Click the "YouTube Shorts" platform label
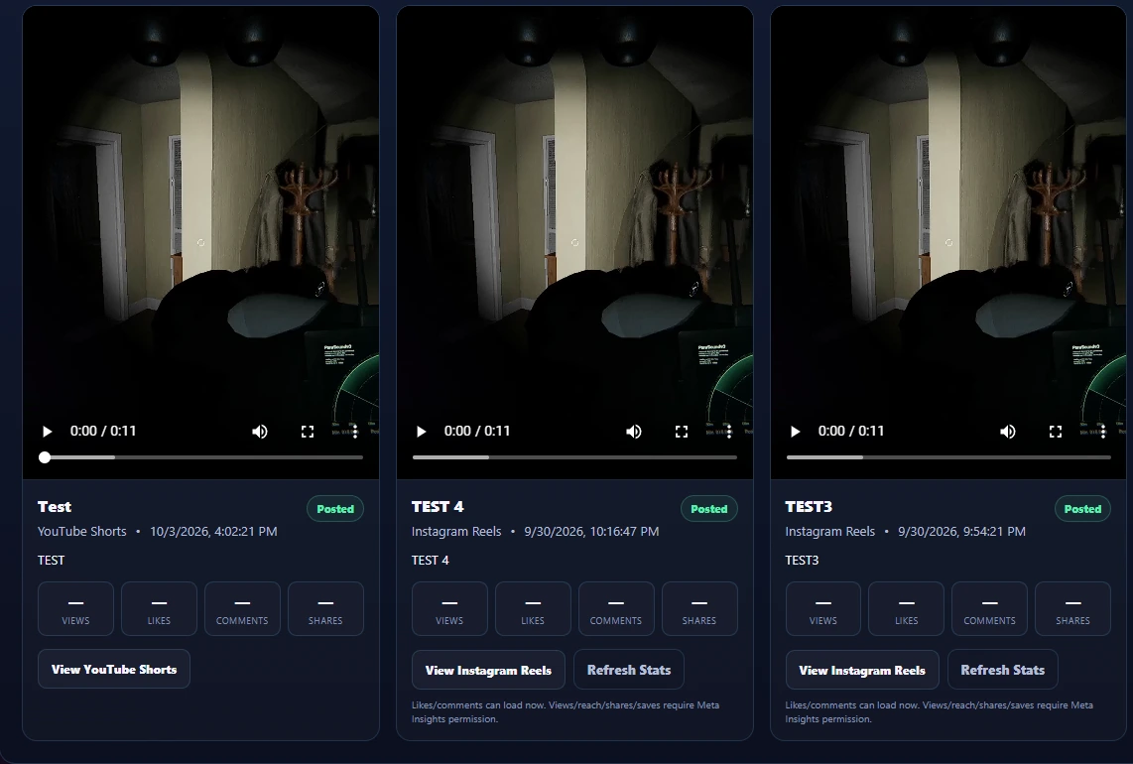 point(81,531)
